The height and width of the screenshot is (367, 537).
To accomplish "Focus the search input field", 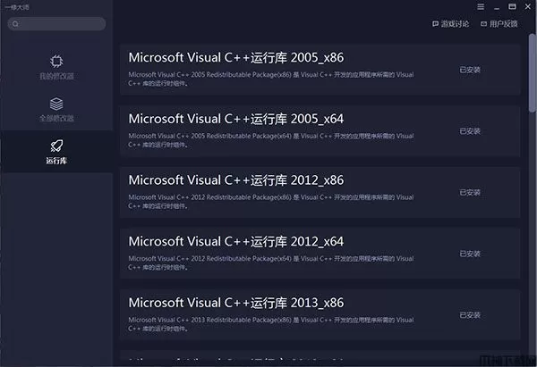I will 56,24.
